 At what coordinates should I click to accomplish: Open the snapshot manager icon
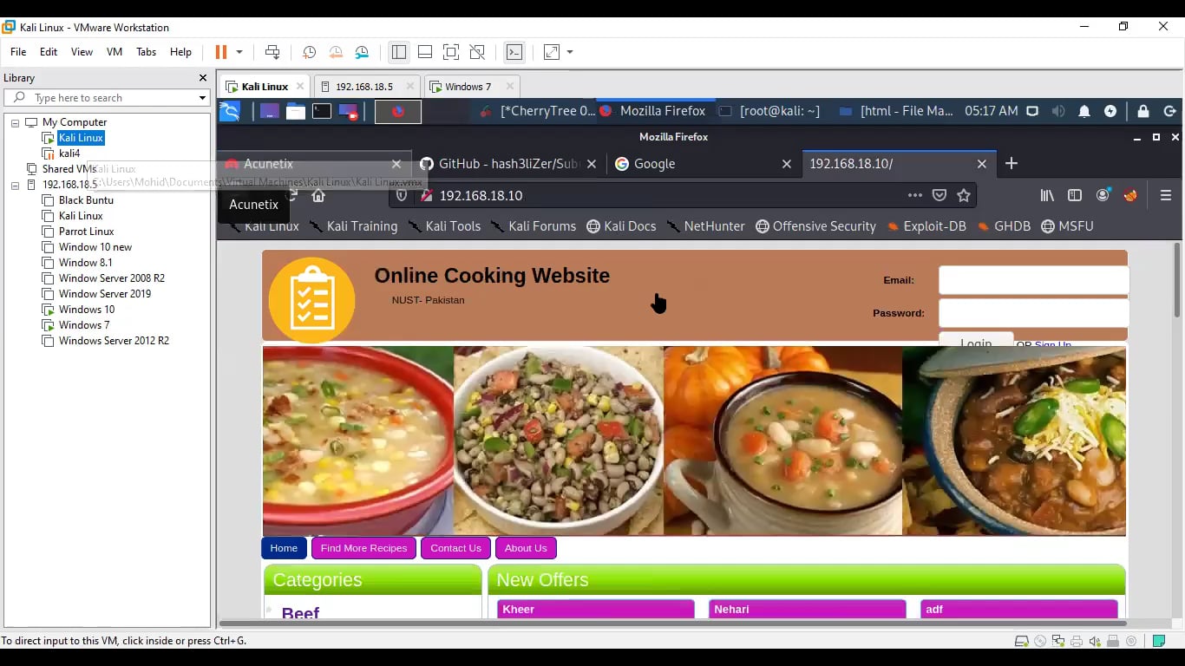pos(362,52)
